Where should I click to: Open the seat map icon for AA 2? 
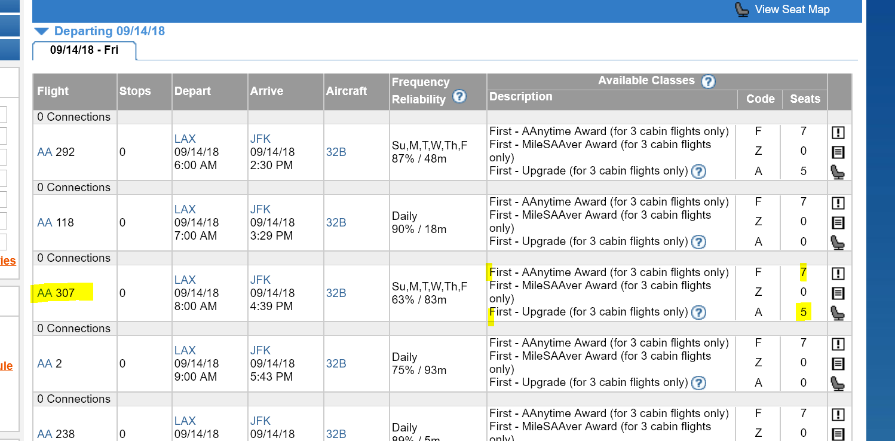pyautogui.click(x=838, y=384)
